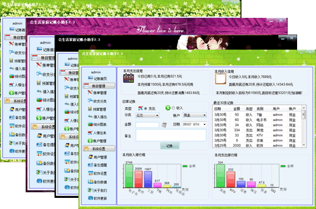The width and height of the screenshot is (316, 209).
Task: Click the 记账 submit button
Action: point(170,146)
